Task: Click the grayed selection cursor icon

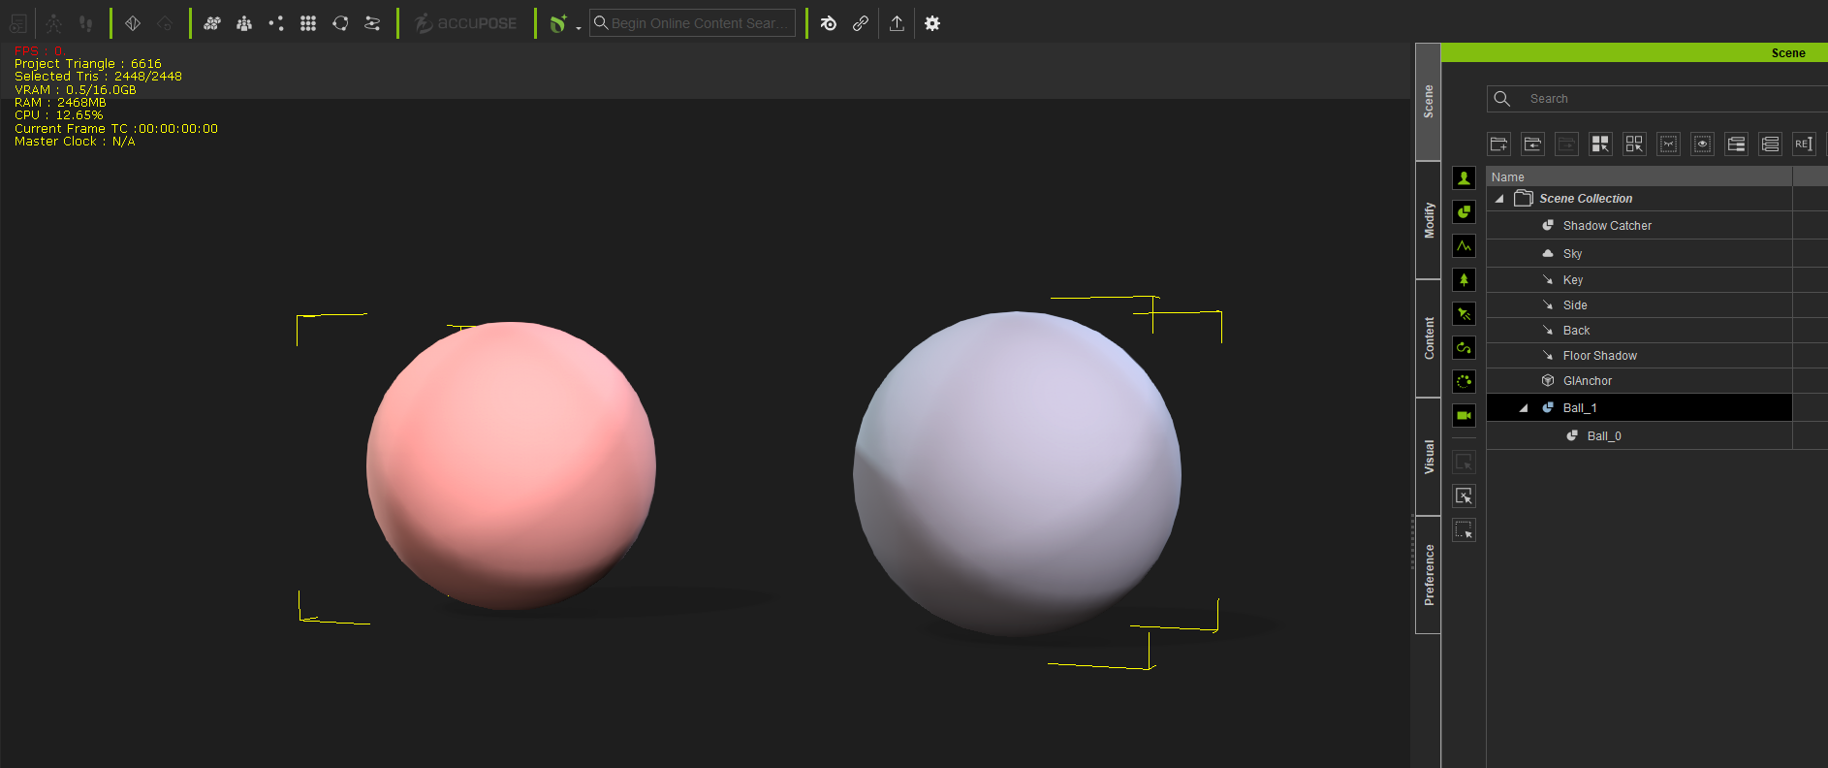Action: click(1465, 463)
